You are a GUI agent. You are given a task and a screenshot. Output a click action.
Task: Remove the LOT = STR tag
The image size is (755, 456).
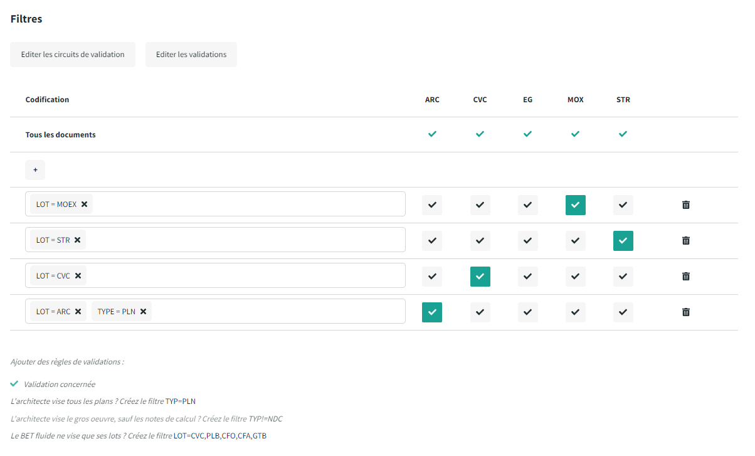tap(78, 240)
